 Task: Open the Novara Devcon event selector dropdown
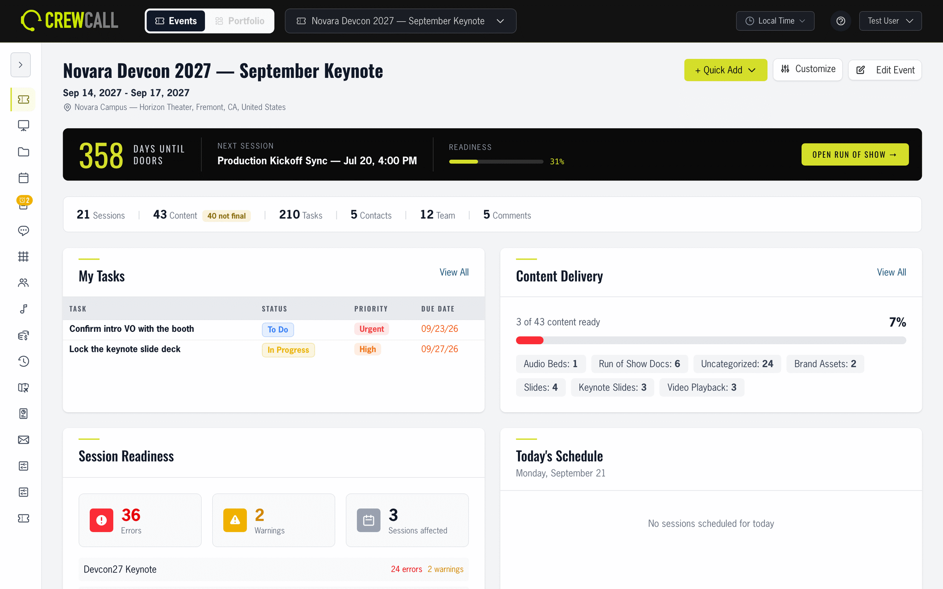click(x=401, y=21)
